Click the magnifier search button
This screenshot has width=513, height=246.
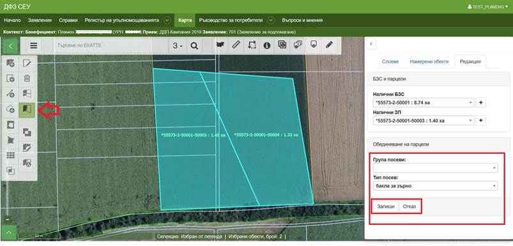(x=194, y=46)
